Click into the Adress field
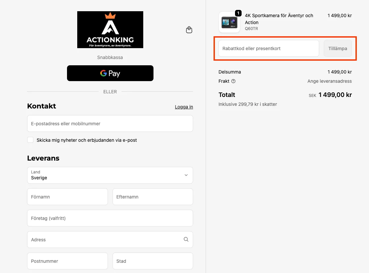The width and height of the screenshot is (369, 273). (110, 240)
